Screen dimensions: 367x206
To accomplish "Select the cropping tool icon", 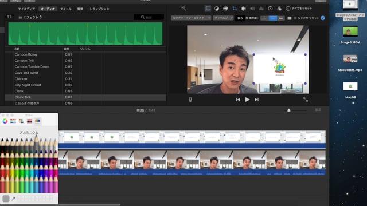I will [235, 9].
